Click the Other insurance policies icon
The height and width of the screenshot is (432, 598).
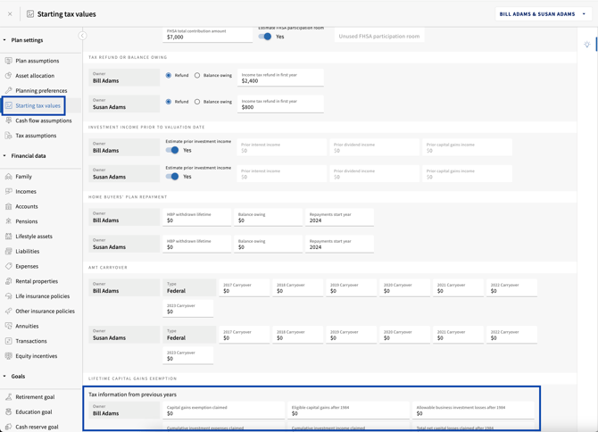tap(8, 312)
